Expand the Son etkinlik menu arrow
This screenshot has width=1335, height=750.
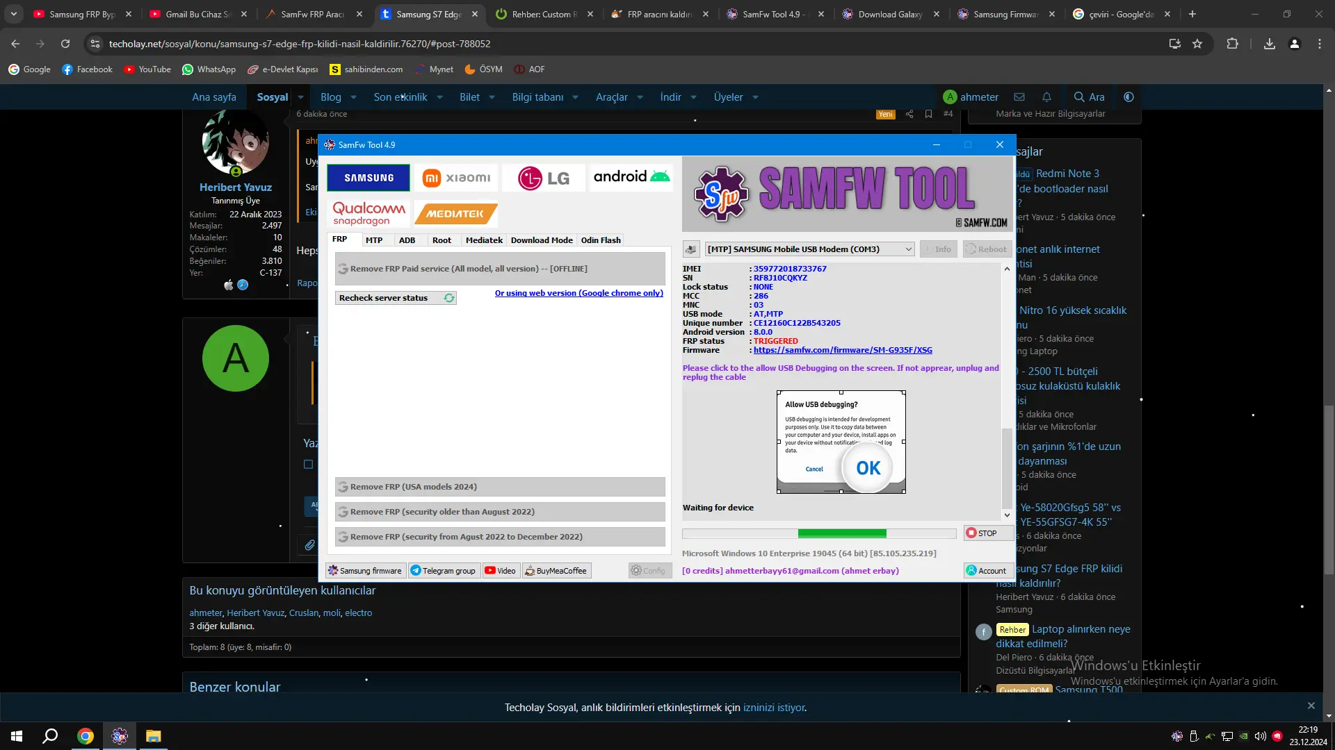point(439,98)
